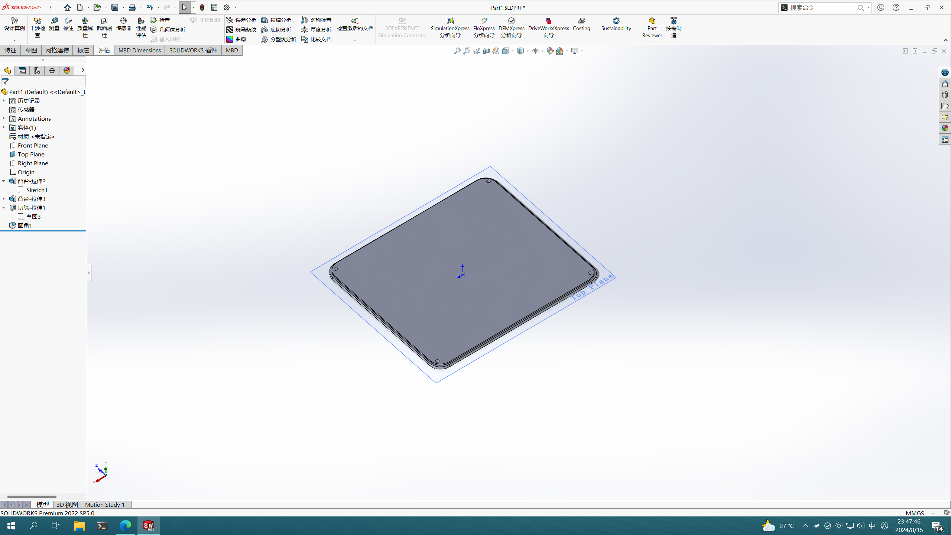
Task: Open the Costing tool
Action: pyautogui.click(x=581, y=24)
